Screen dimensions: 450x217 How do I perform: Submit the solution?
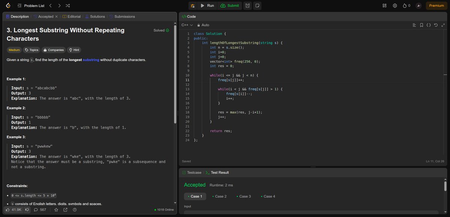pos(229,6)
